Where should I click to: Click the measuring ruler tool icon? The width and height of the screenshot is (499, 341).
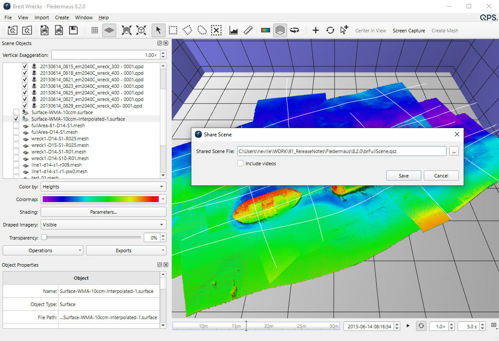click(248, 30)
